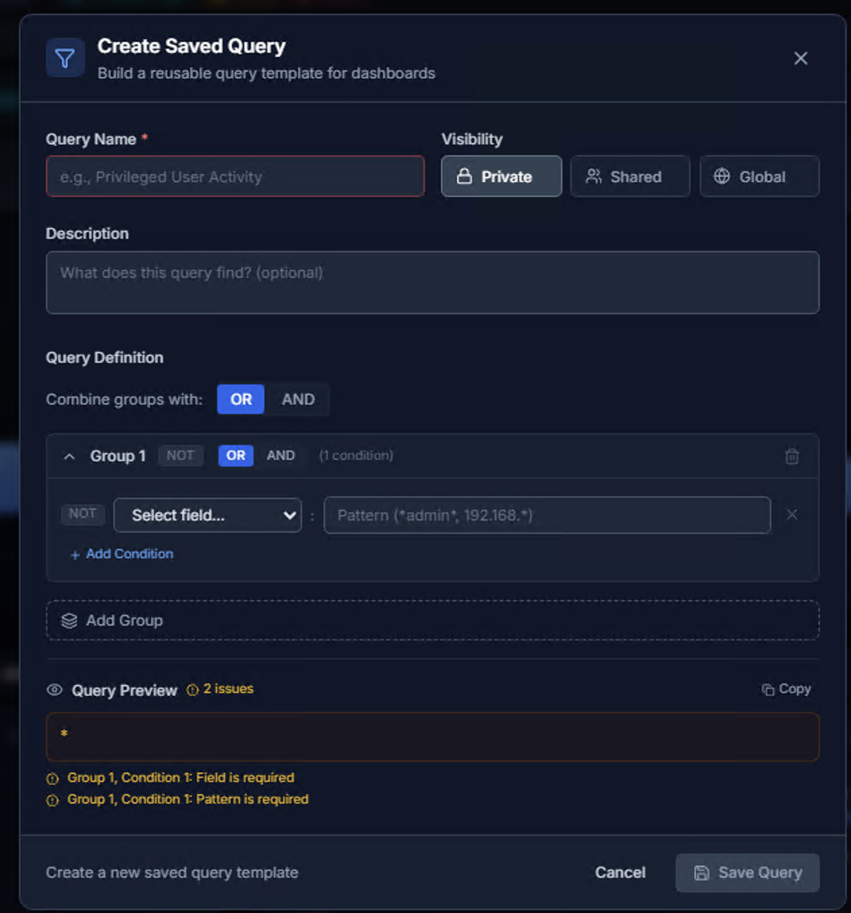This screenshot has width=851, height=913.
Task: Delete Group 1 using the trash icon
Action: tap(792, 456)
